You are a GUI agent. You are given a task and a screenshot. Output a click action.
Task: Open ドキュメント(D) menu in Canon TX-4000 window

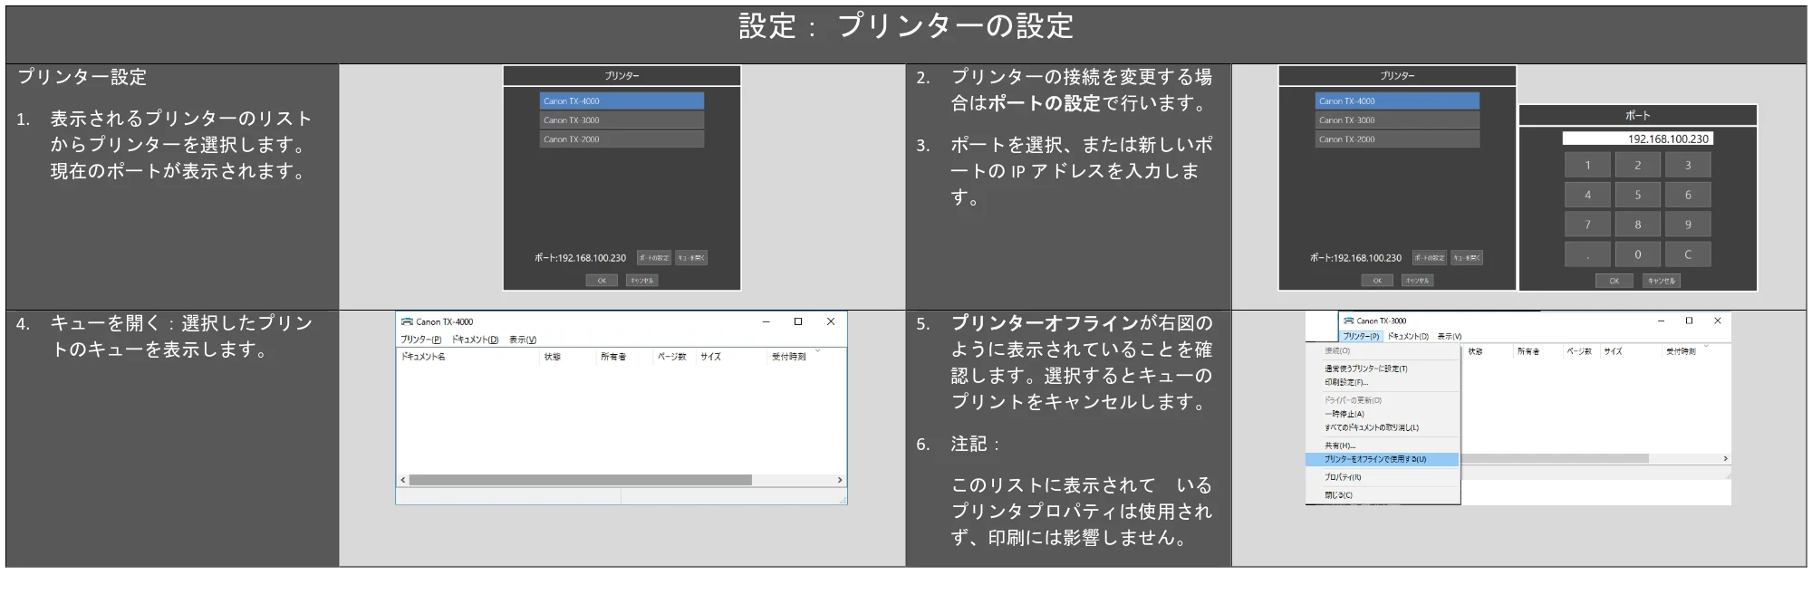click(x=475, y=340)
